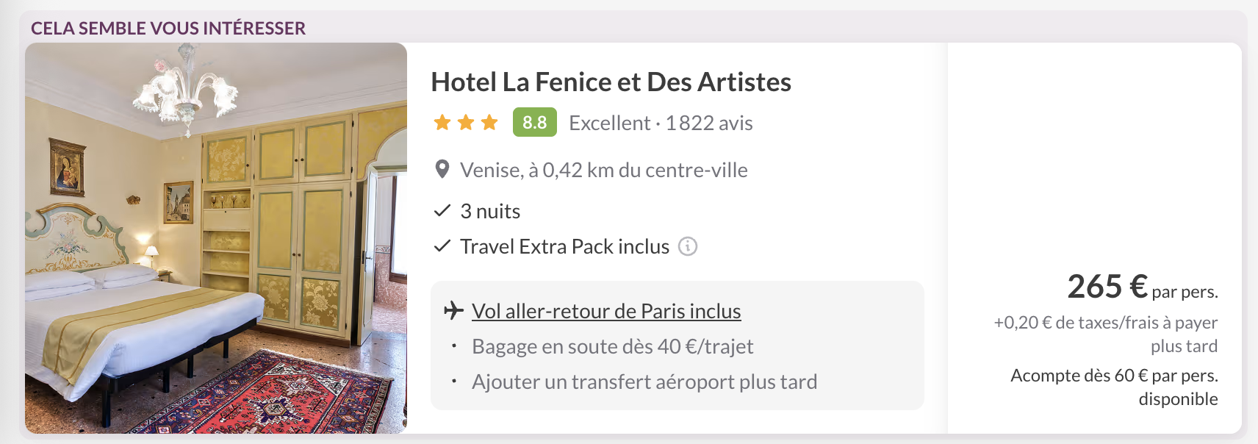
Task: Click the location pin icon near Venise
Action: [x=442, y=170]
